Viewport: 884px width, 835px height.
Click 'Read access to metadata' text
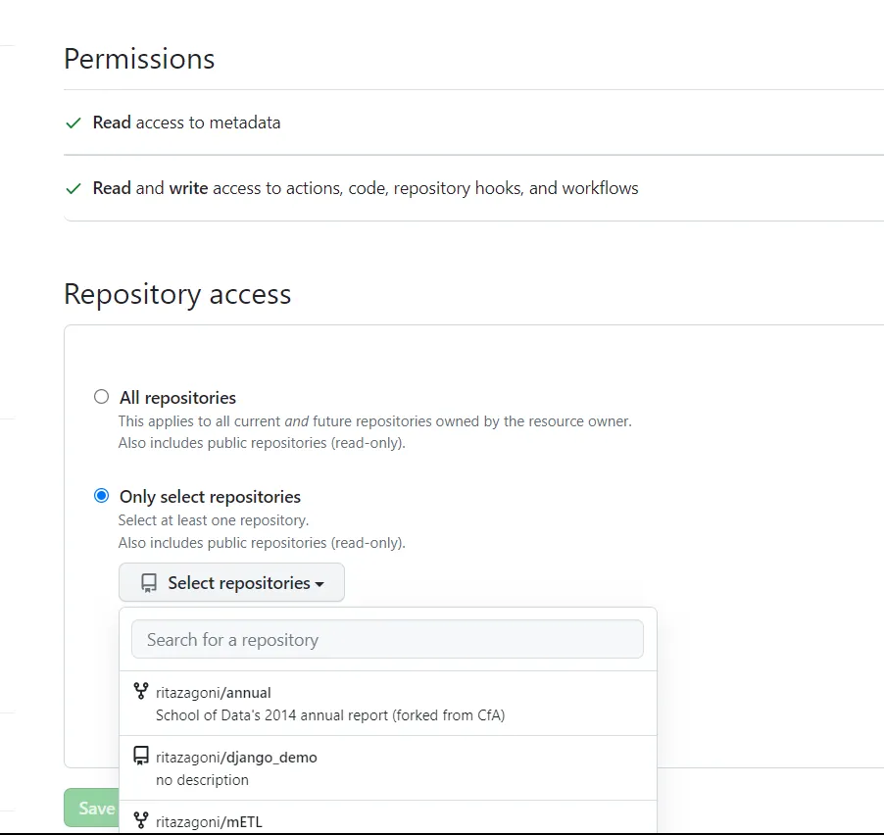186,123
